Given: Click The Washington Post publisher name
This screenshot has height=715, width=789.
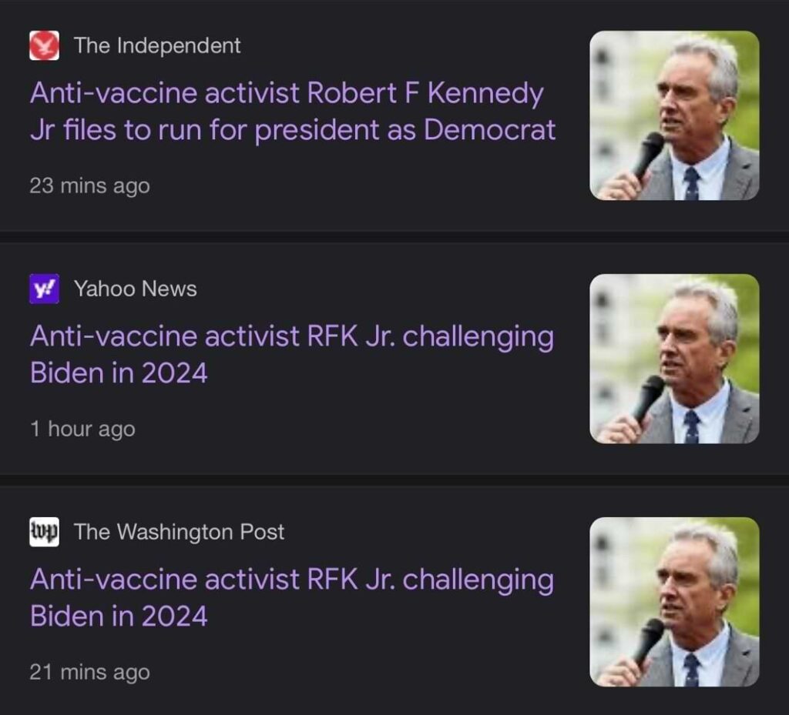Looking at the screenshot, I should [178, 531].
